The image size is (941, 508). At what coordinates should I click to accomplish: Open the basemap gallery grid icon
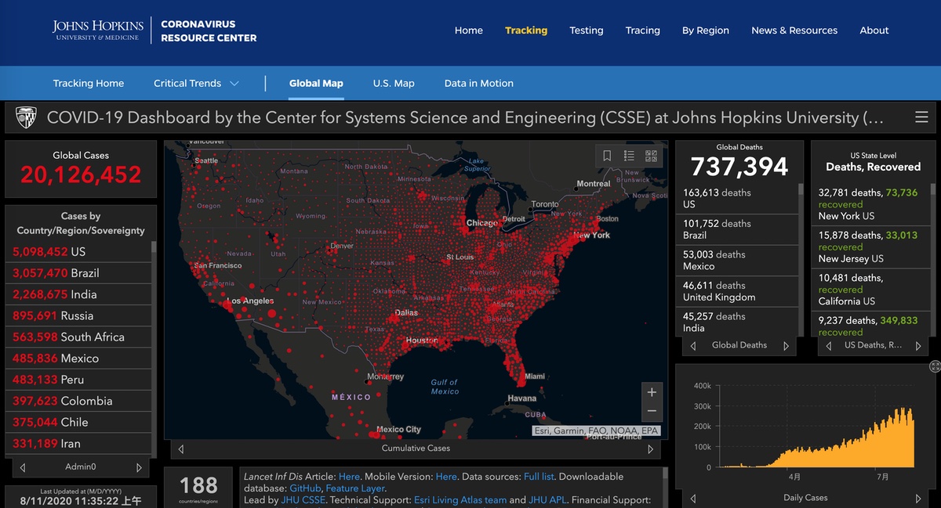point(652,156)
